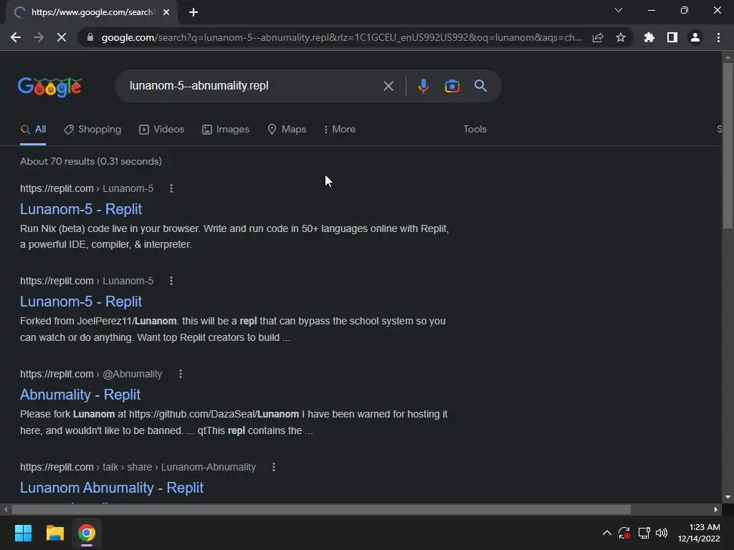Click the replit.com › talk › share URL text

[138, 467]
